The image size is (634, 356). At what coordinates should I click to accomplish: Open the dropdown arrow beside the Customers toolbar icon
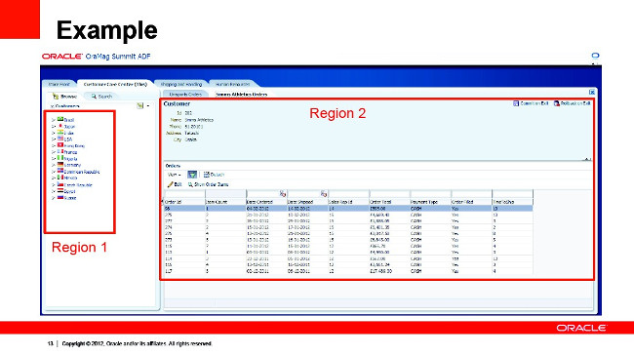148,106
